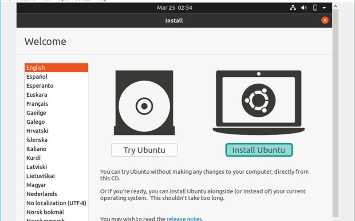
Task: Select Galego language
Action: coord(56,122)
